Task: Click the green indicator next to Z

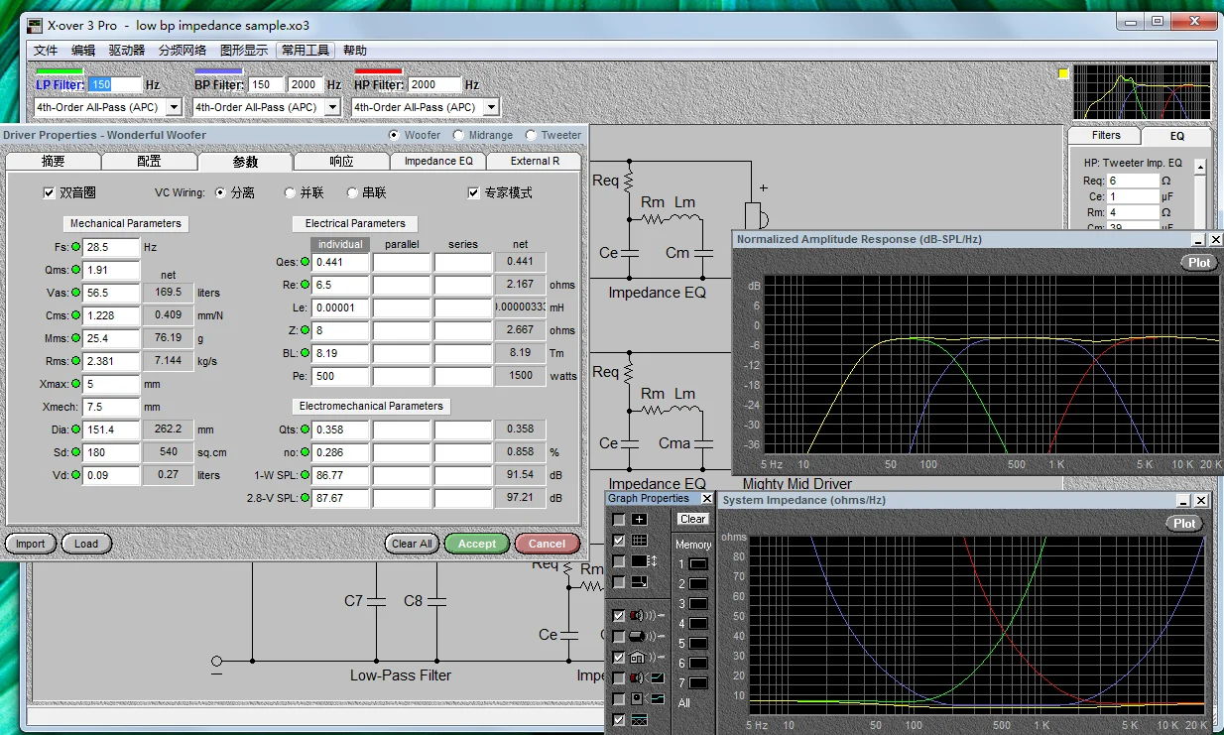Action: tap(305, 330)
